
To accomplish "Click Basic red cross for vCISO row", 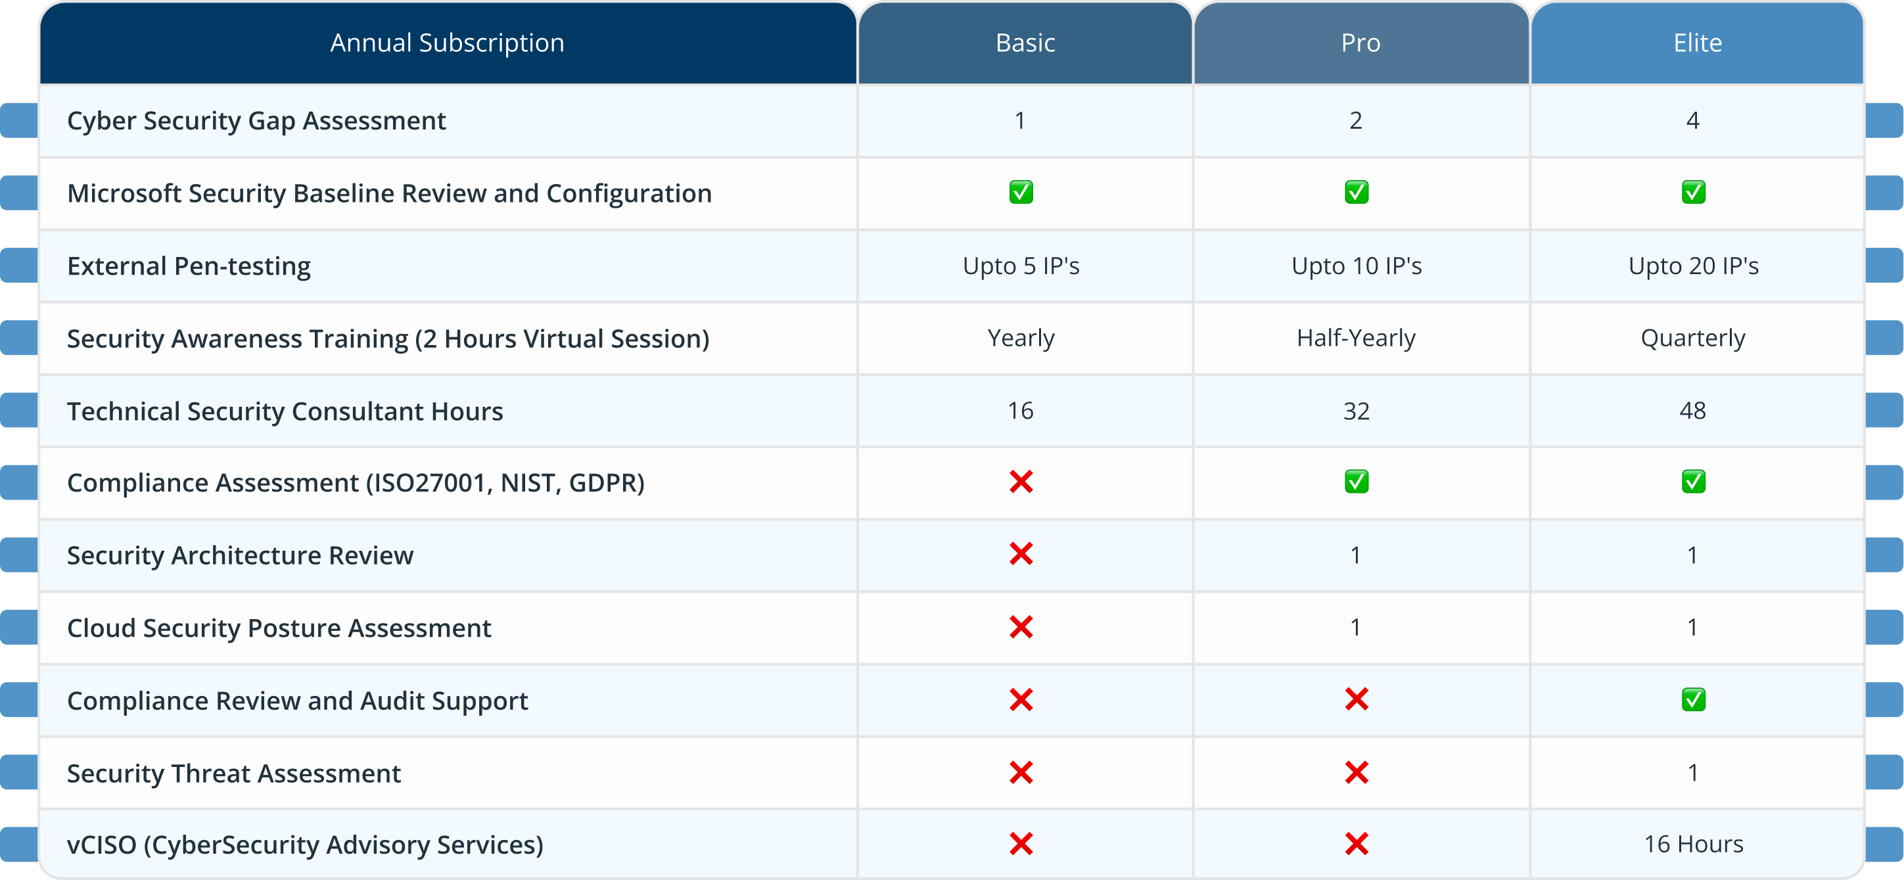I will click(1021, 844).
